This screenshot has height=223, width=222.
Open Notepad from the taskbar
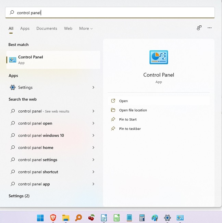click(x=129, y=218)
